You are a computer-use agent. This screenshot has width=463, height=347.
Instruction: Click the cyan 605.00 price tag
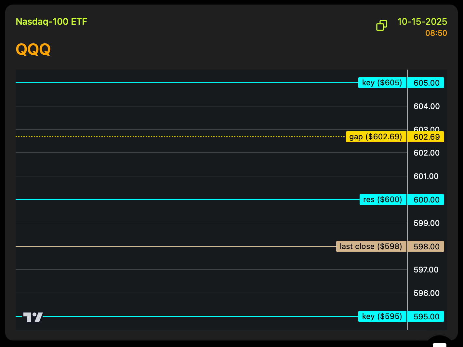(x=426, y=83)
